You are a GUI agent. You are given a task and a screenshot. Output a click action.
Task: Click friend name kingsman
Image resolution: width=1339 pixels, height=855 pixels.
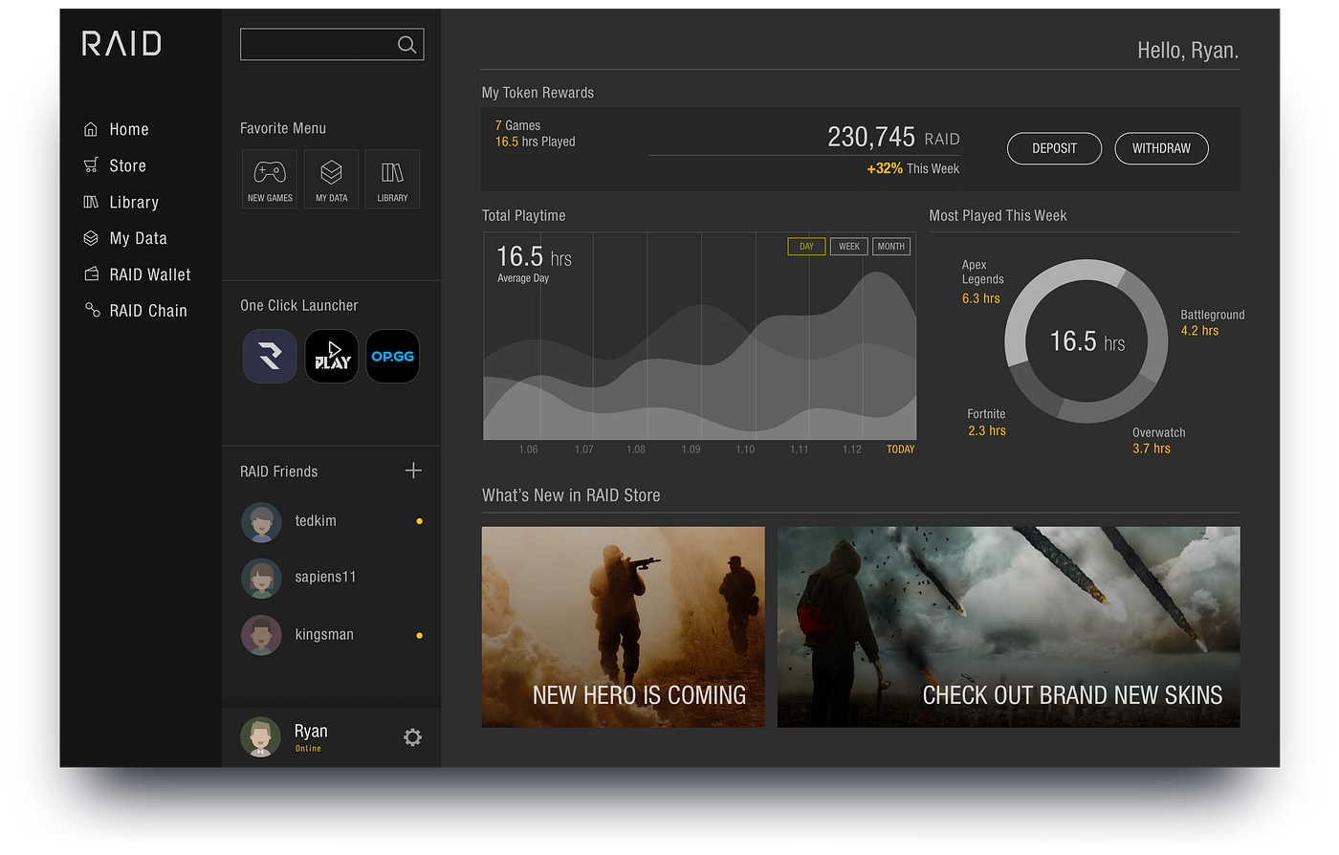pos(324,635)
